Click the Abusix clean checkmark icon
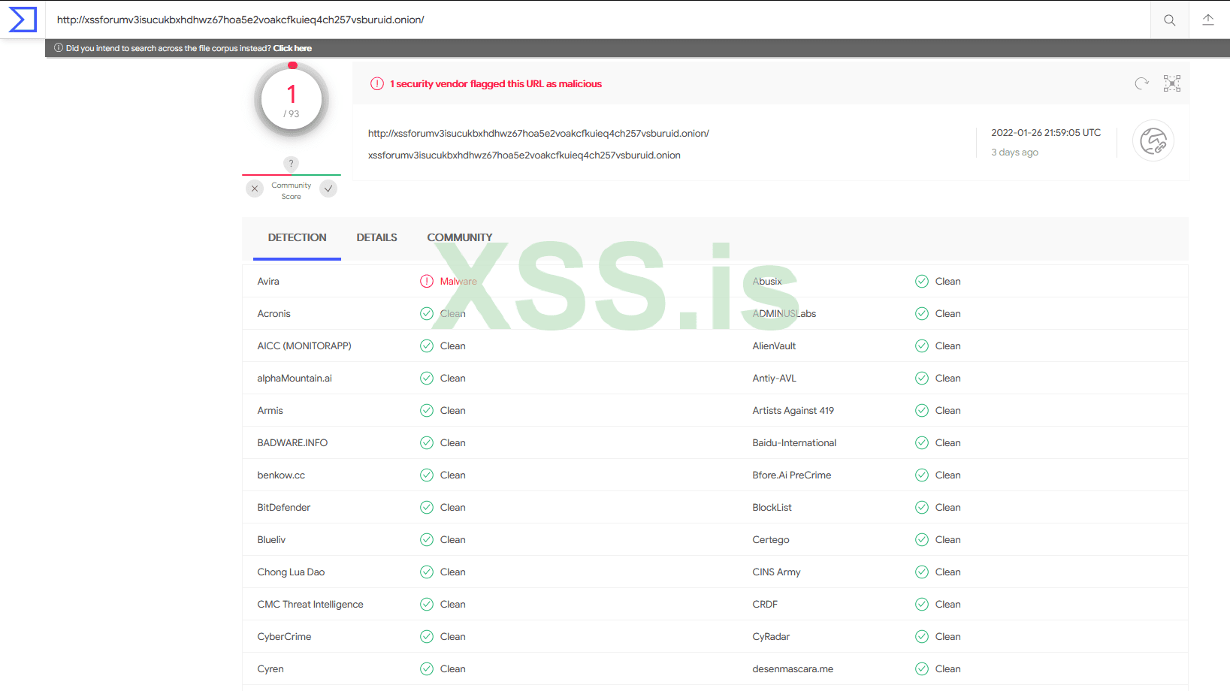 pos(922,282)
